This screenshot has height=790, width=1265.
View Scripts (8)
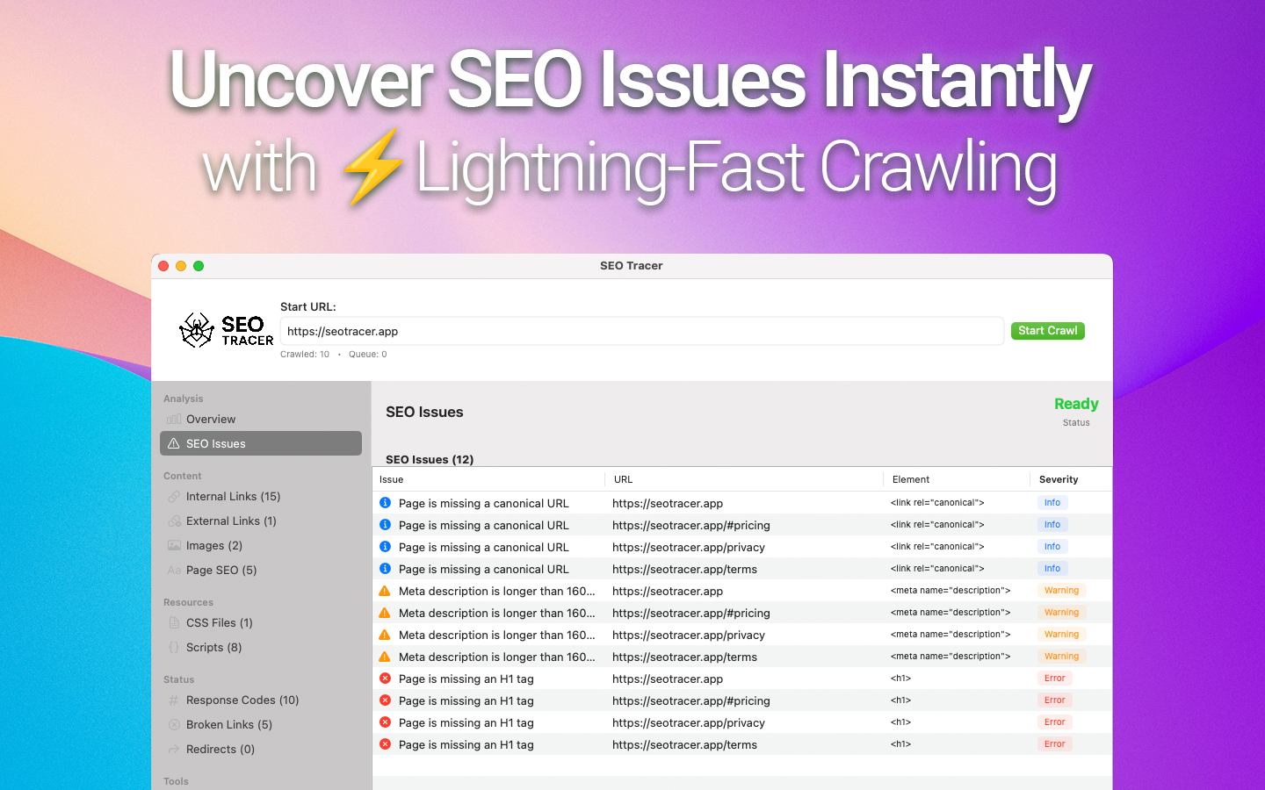coord(261,648)
